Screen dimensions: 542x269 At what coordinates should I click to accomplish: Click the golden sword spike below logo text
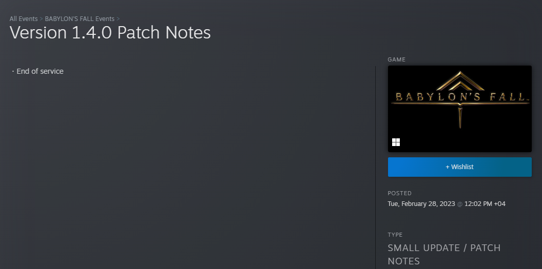[460, 117]
